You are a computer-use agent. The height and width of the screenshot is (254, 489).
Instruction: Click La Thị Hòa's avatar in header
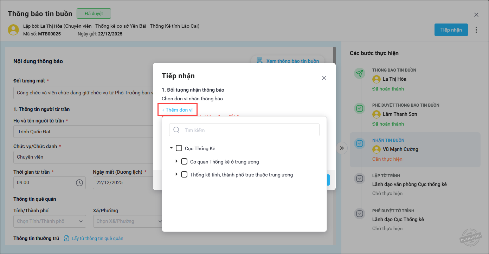coord(13,30)
